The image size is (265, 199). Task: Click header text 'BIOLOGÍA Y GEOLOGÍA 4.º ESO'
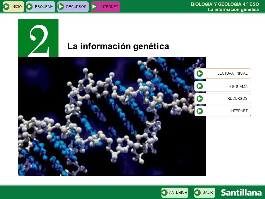click(225, 4)
